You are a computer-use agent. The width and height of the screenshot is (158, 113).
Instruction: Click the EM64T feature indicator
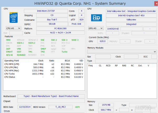pos(9,52)
